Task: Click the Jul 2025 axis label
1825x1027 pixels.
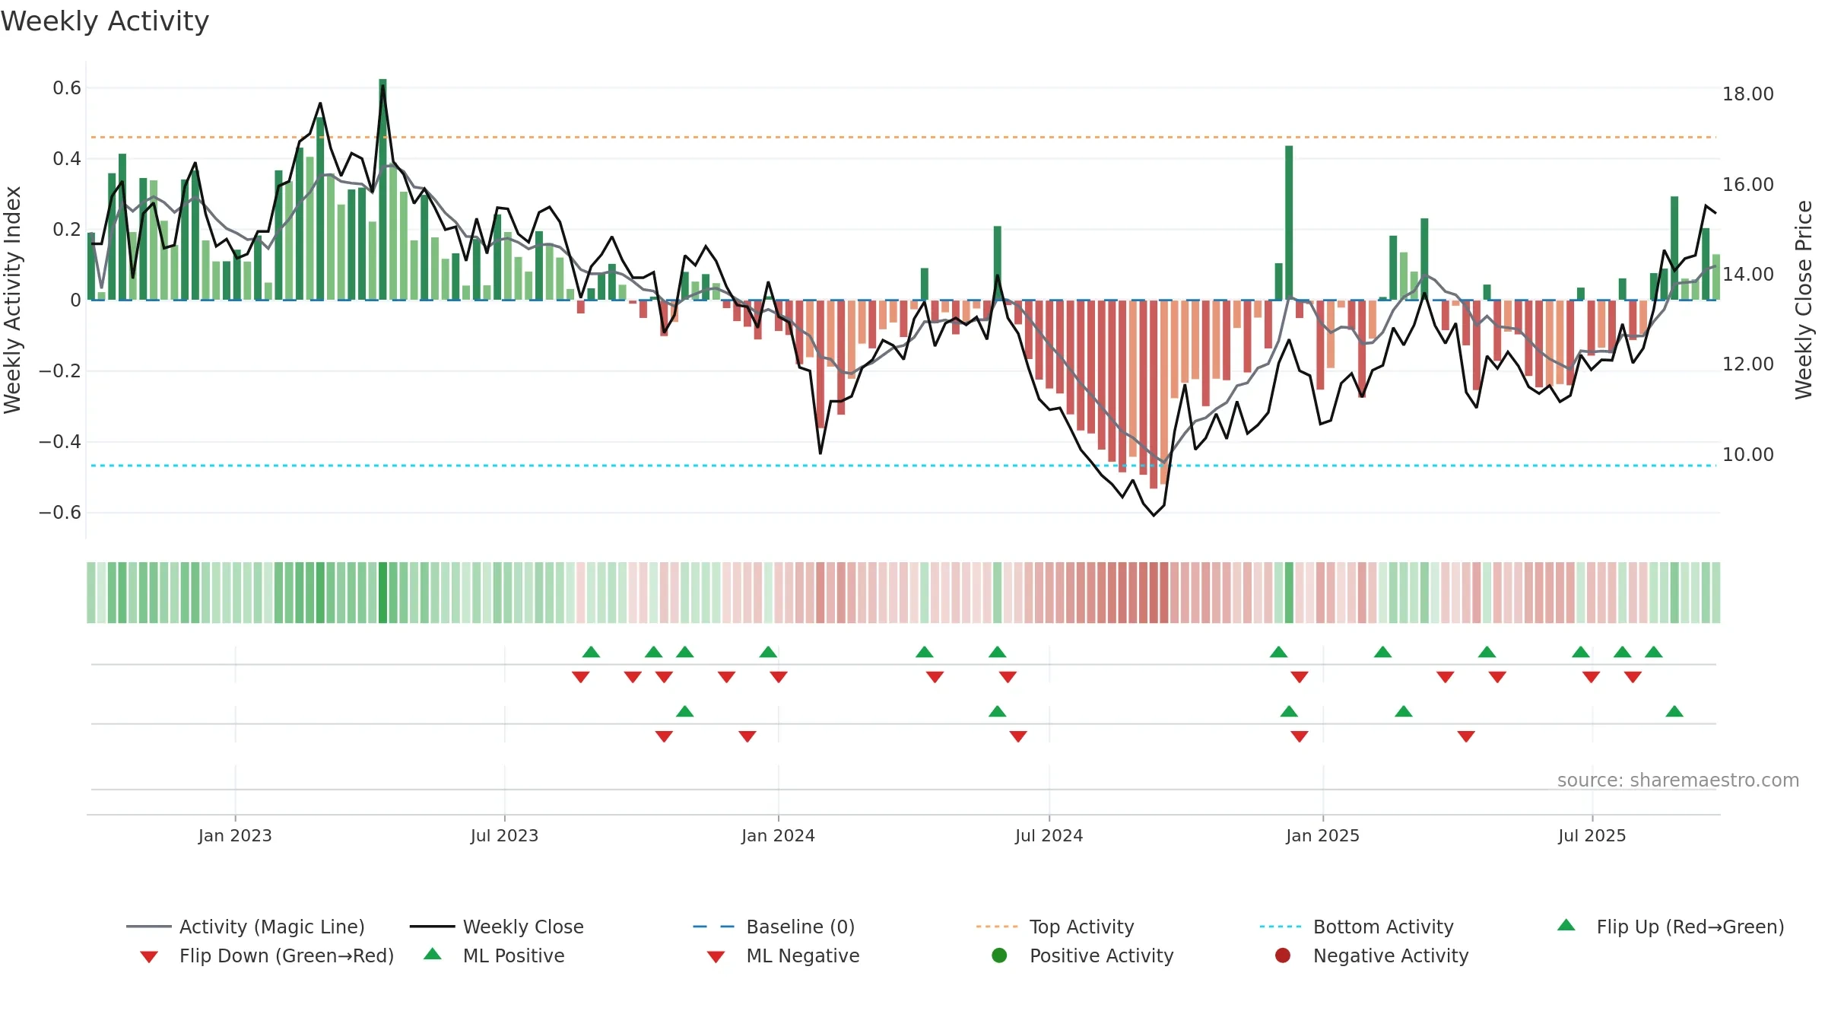Action: [1592, 835]
